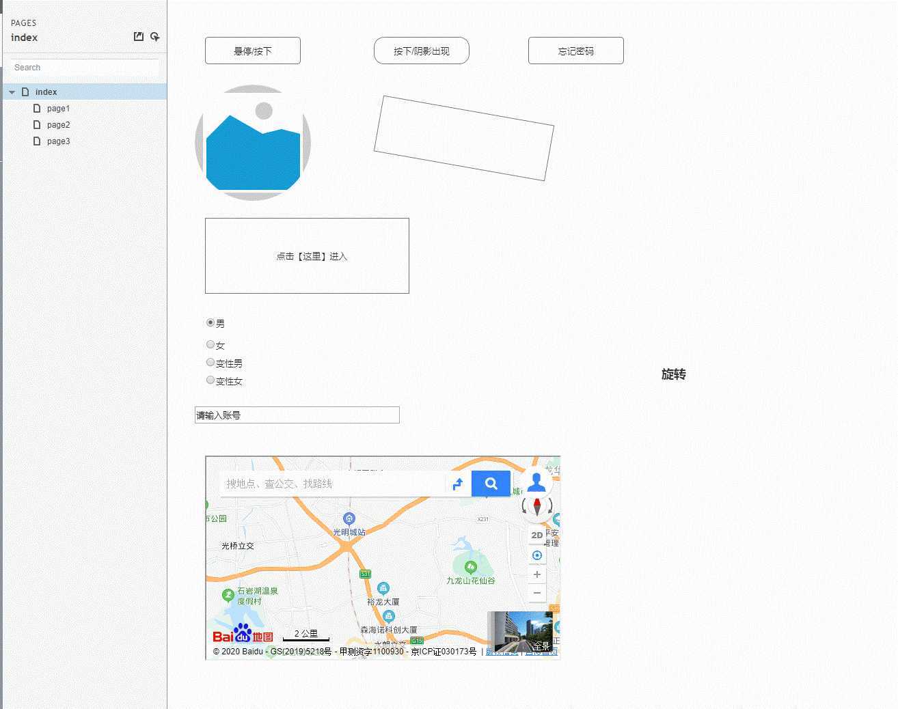Click the 光桥立交 label on the map
Screen dimensions: 898x709
(x=238, y=546)
